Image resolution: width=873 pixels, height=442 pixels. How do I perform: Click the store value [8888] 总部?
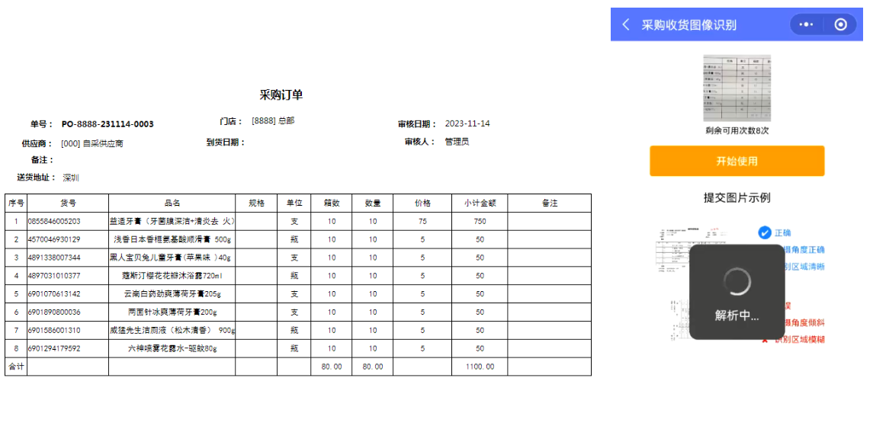coord(273,121)
